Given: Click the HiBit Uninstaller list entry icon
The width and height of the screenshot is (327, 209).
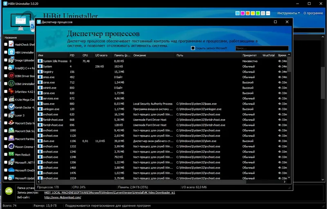Looking at the screenshot, I should [x=11, y=52].
